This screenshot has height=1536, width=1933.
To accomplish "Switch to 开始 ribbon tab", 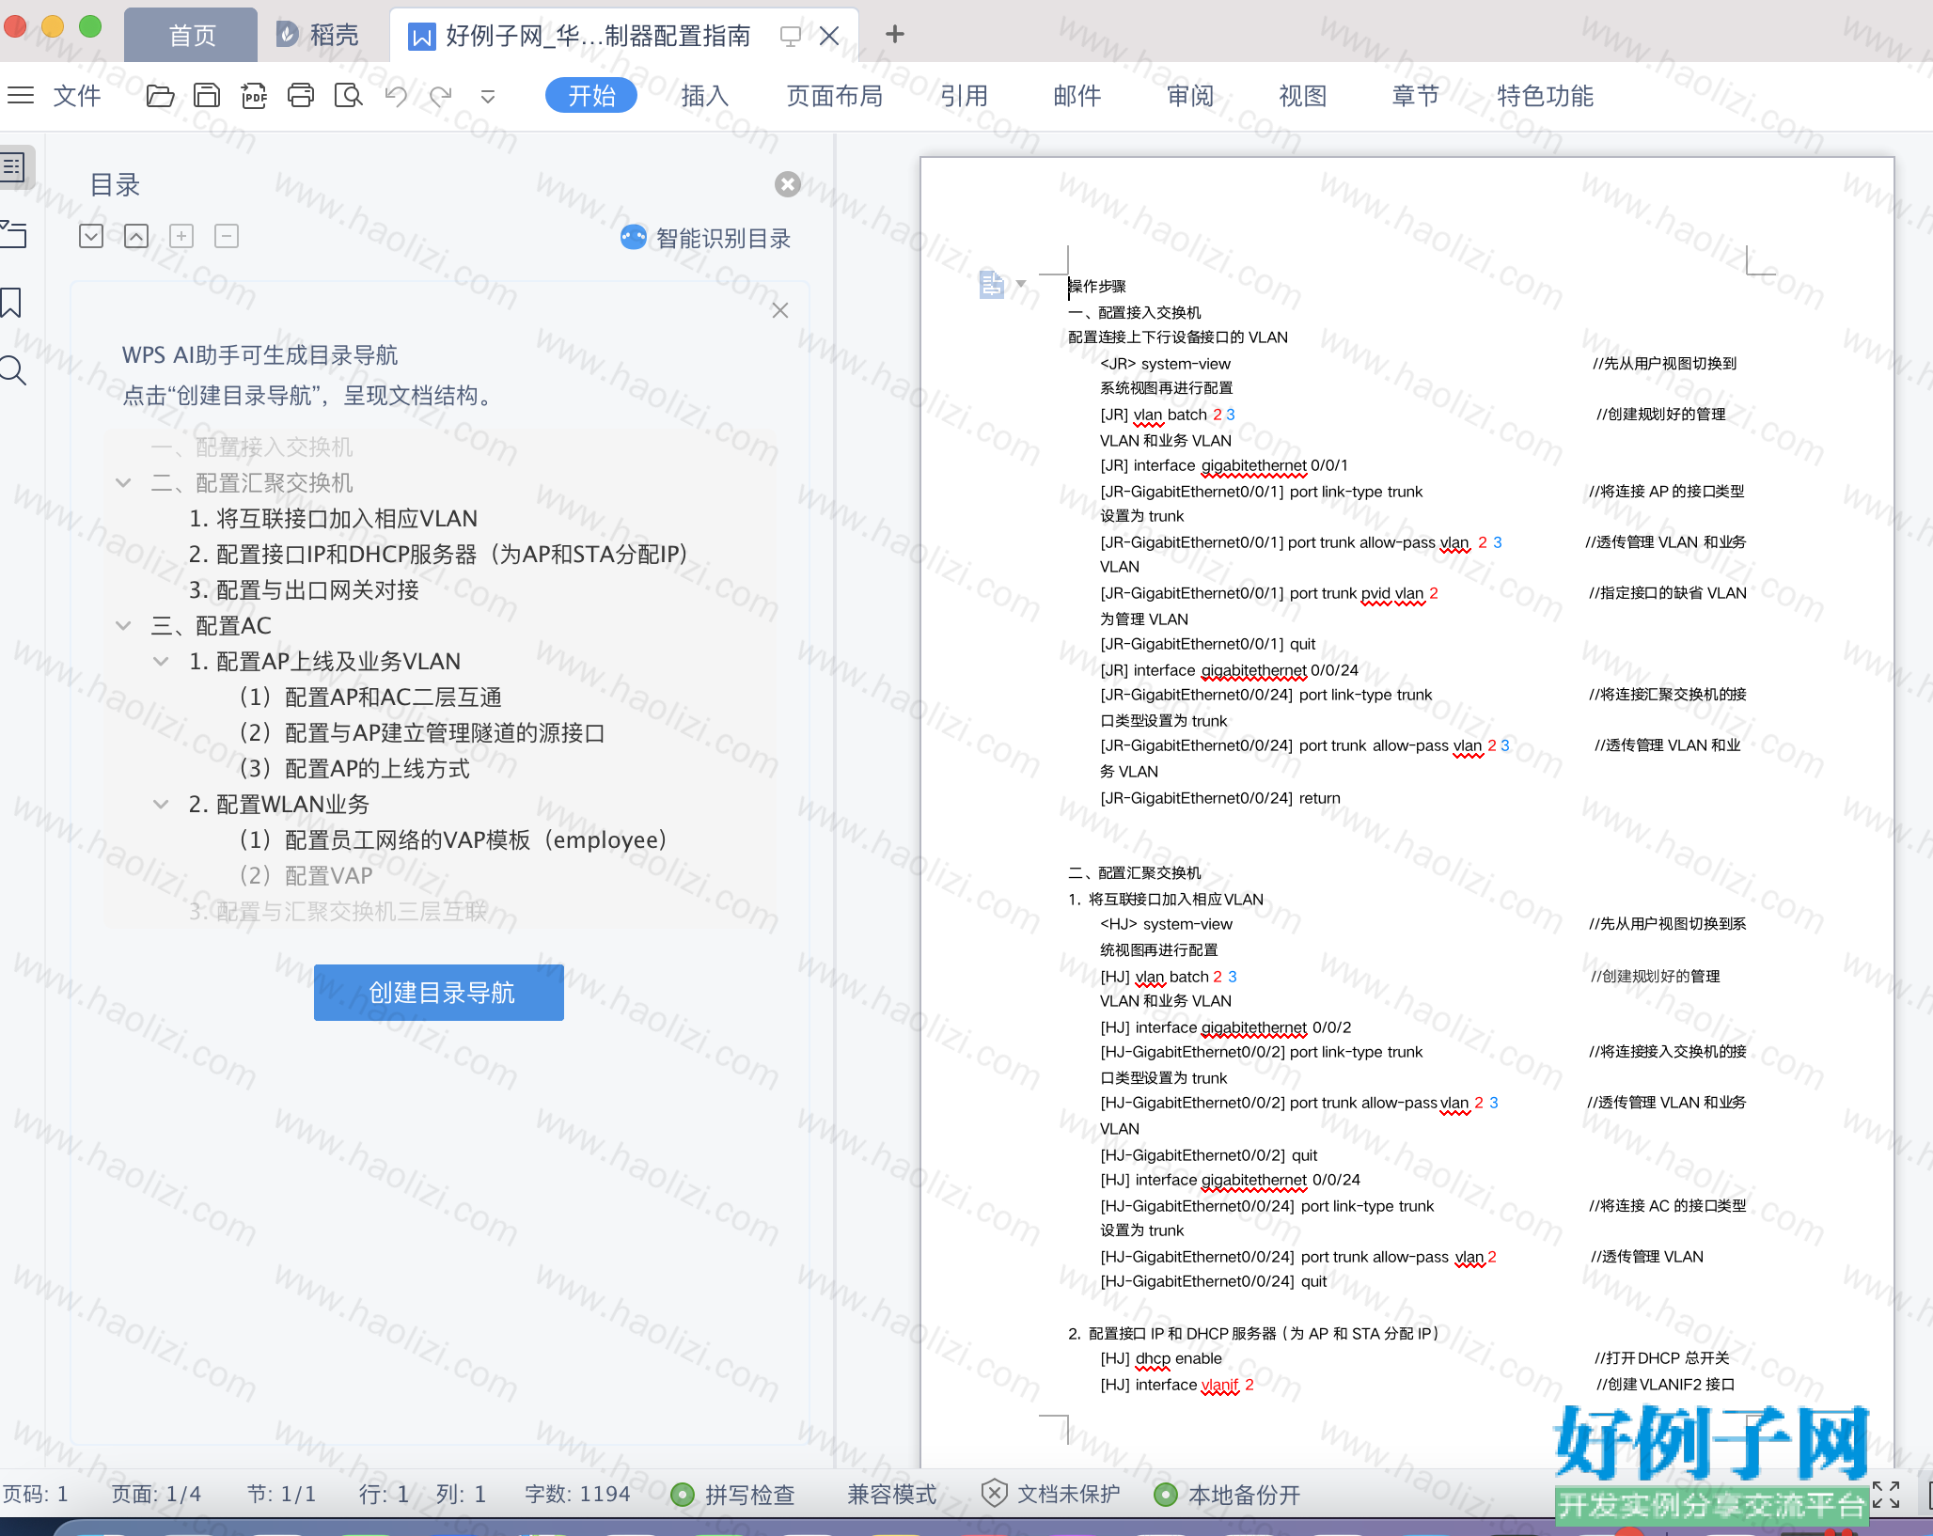I will click(591, 96).
